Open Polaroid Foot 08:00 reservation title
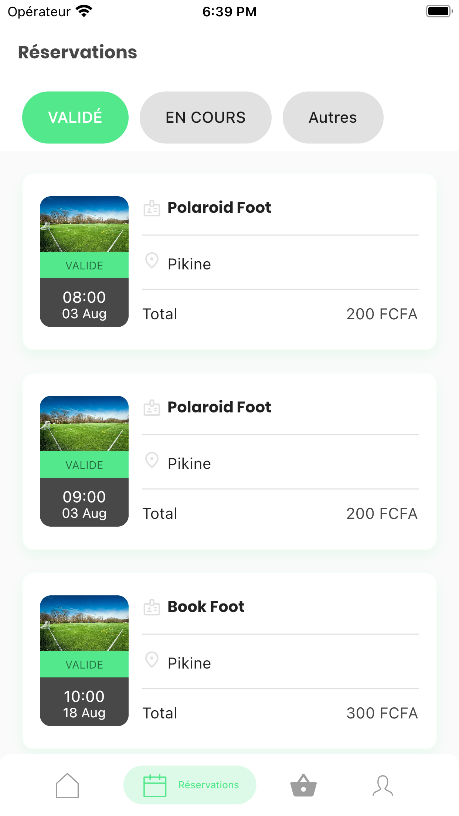This screenshot has width=459, height=816. (219, 208)
